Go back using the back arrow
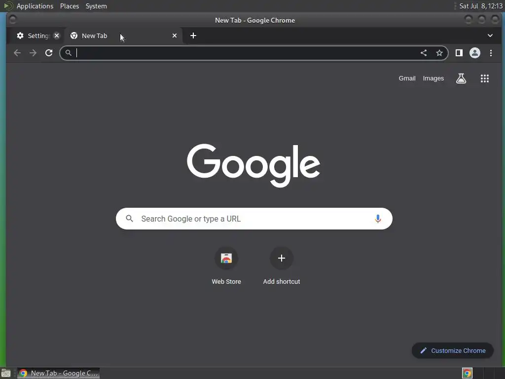505x379 pixels. pos(17,53)
